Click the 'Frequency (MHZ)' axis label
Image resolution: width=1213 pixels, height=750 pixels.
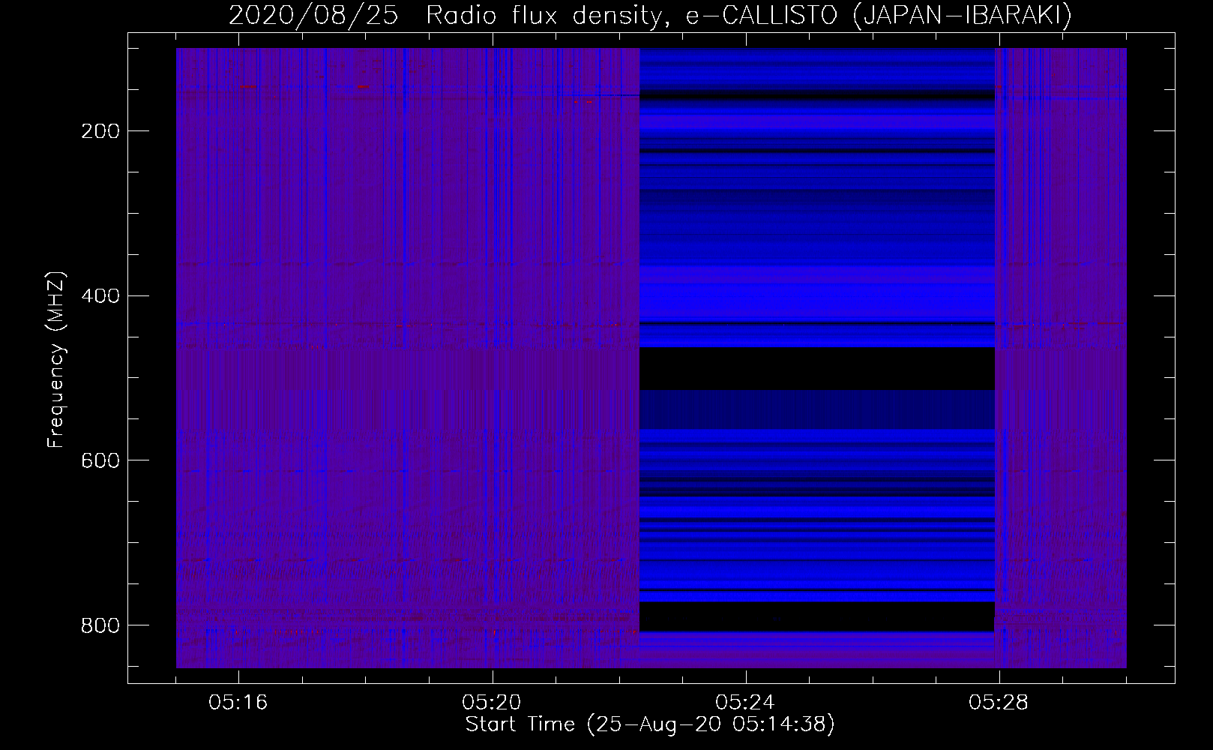coord(57,359)
